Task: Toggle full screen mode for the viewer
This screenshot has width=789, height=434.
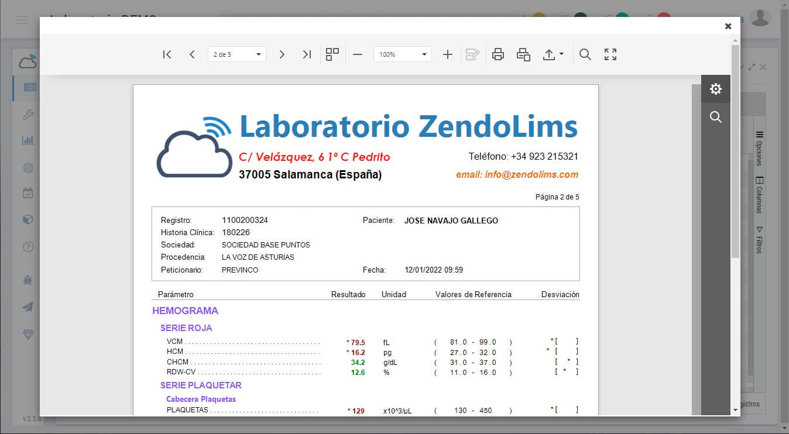Action: 610,54
